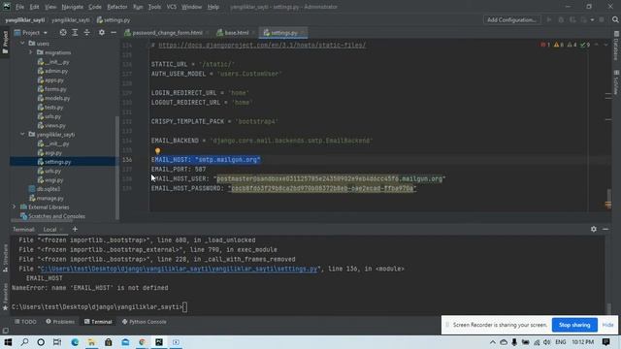This screenshot has width=621, height=349.
Task: Open the File menu
Action: tap(19, 7)
